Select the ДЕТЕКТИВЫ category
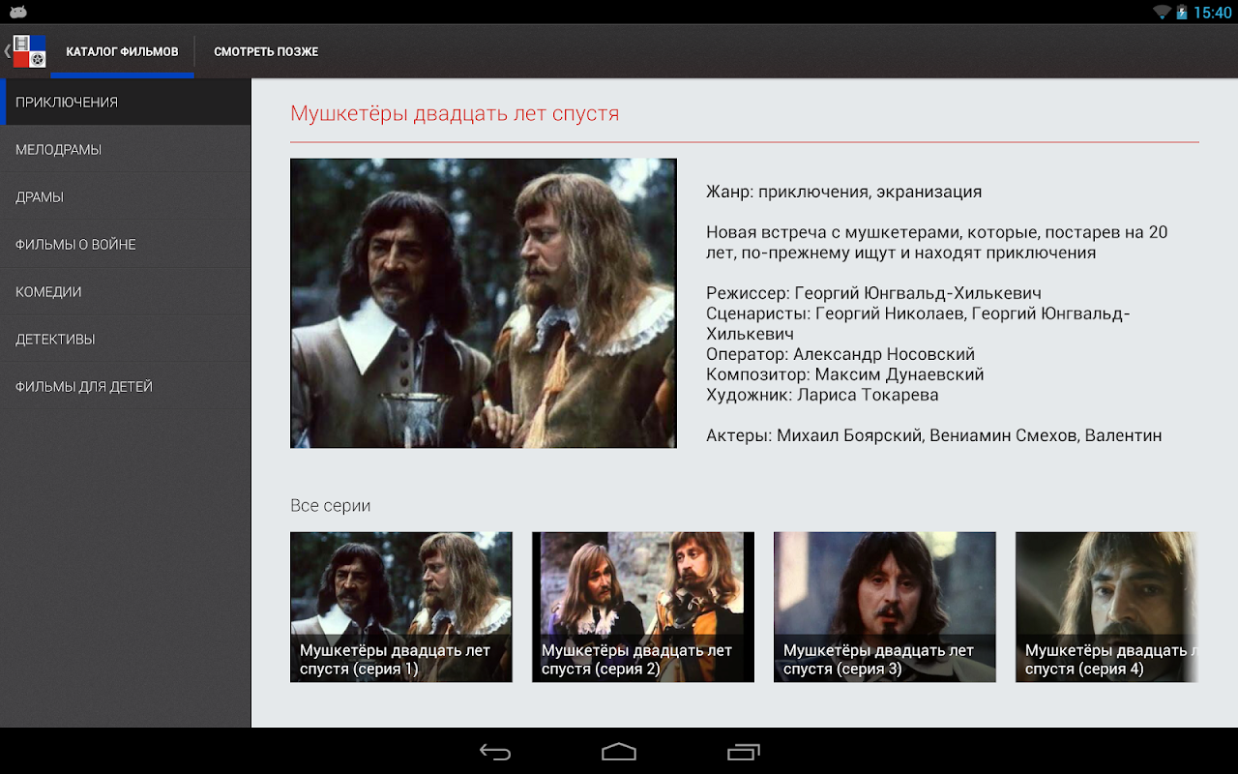1238x774 pixels. tap(126, 339)
